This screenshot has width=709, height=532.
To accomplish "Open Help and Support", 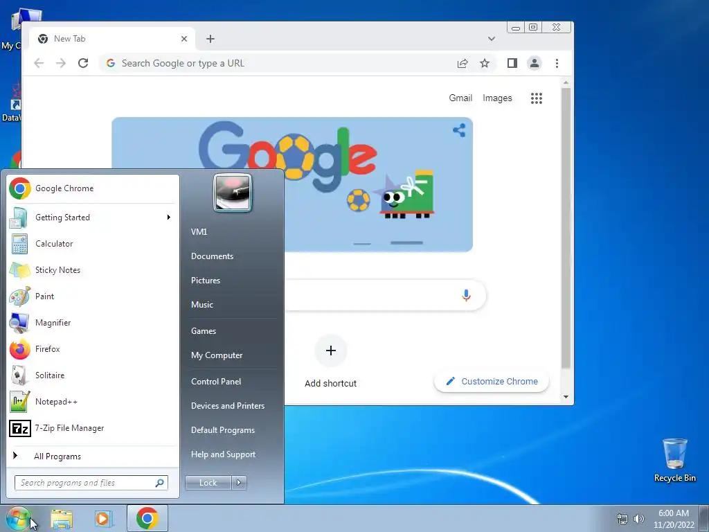I will click(223, 454).
